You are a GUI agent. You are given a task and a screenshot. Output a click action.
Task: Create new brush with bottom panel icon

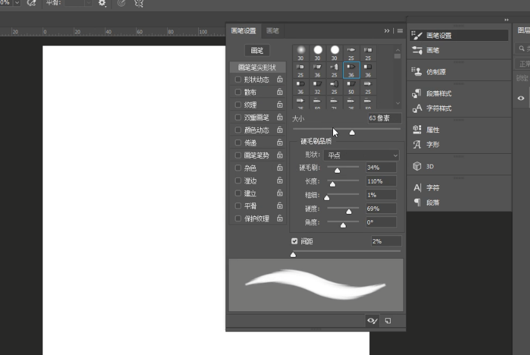pyautogui.click(x=388, y=321)
